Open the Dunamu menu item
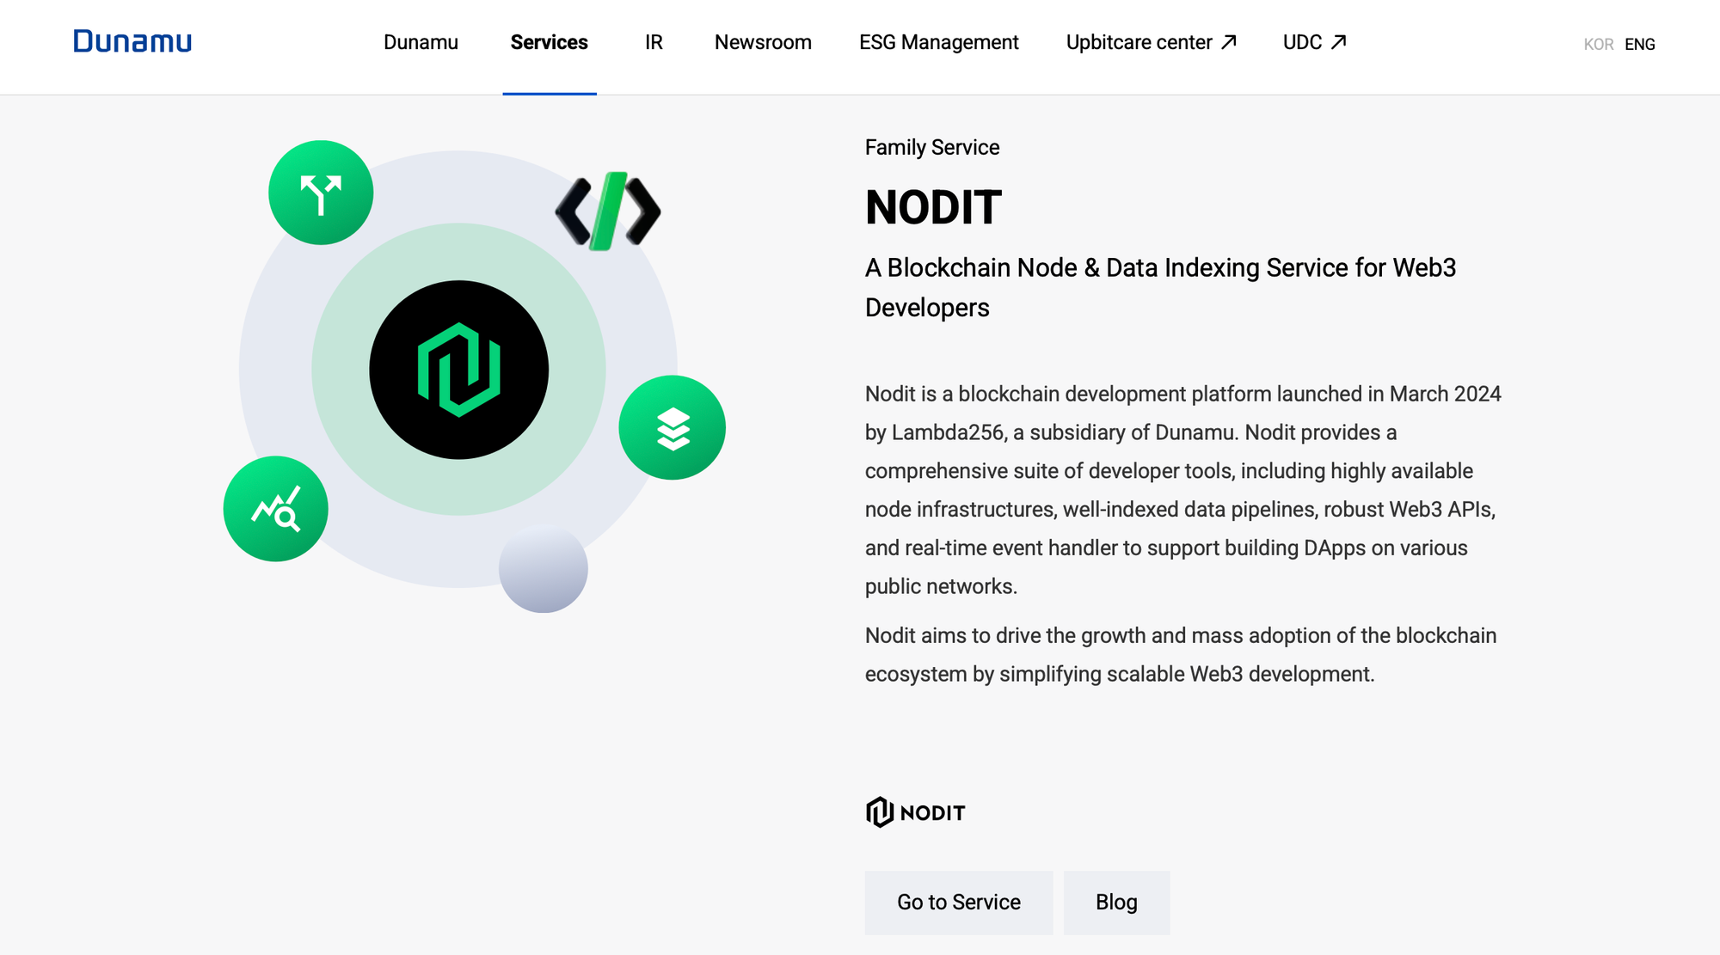The image size is (1720, 955). [421, 42]
